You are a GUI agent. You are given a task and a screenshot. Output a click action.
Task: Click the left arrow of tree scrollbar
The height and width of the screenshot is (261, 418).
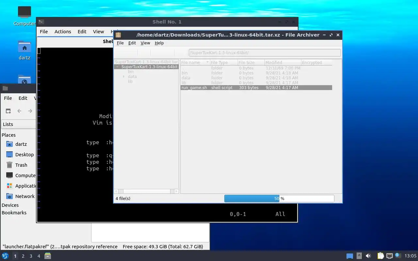point(116,191)
